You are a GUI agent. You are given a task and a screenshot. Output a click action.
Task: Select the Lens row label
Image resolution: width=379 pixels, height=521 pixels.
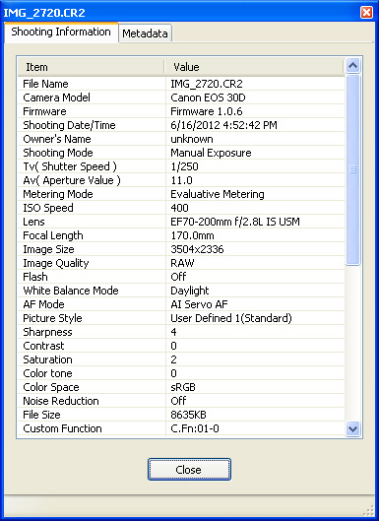(x=33, y=222)
